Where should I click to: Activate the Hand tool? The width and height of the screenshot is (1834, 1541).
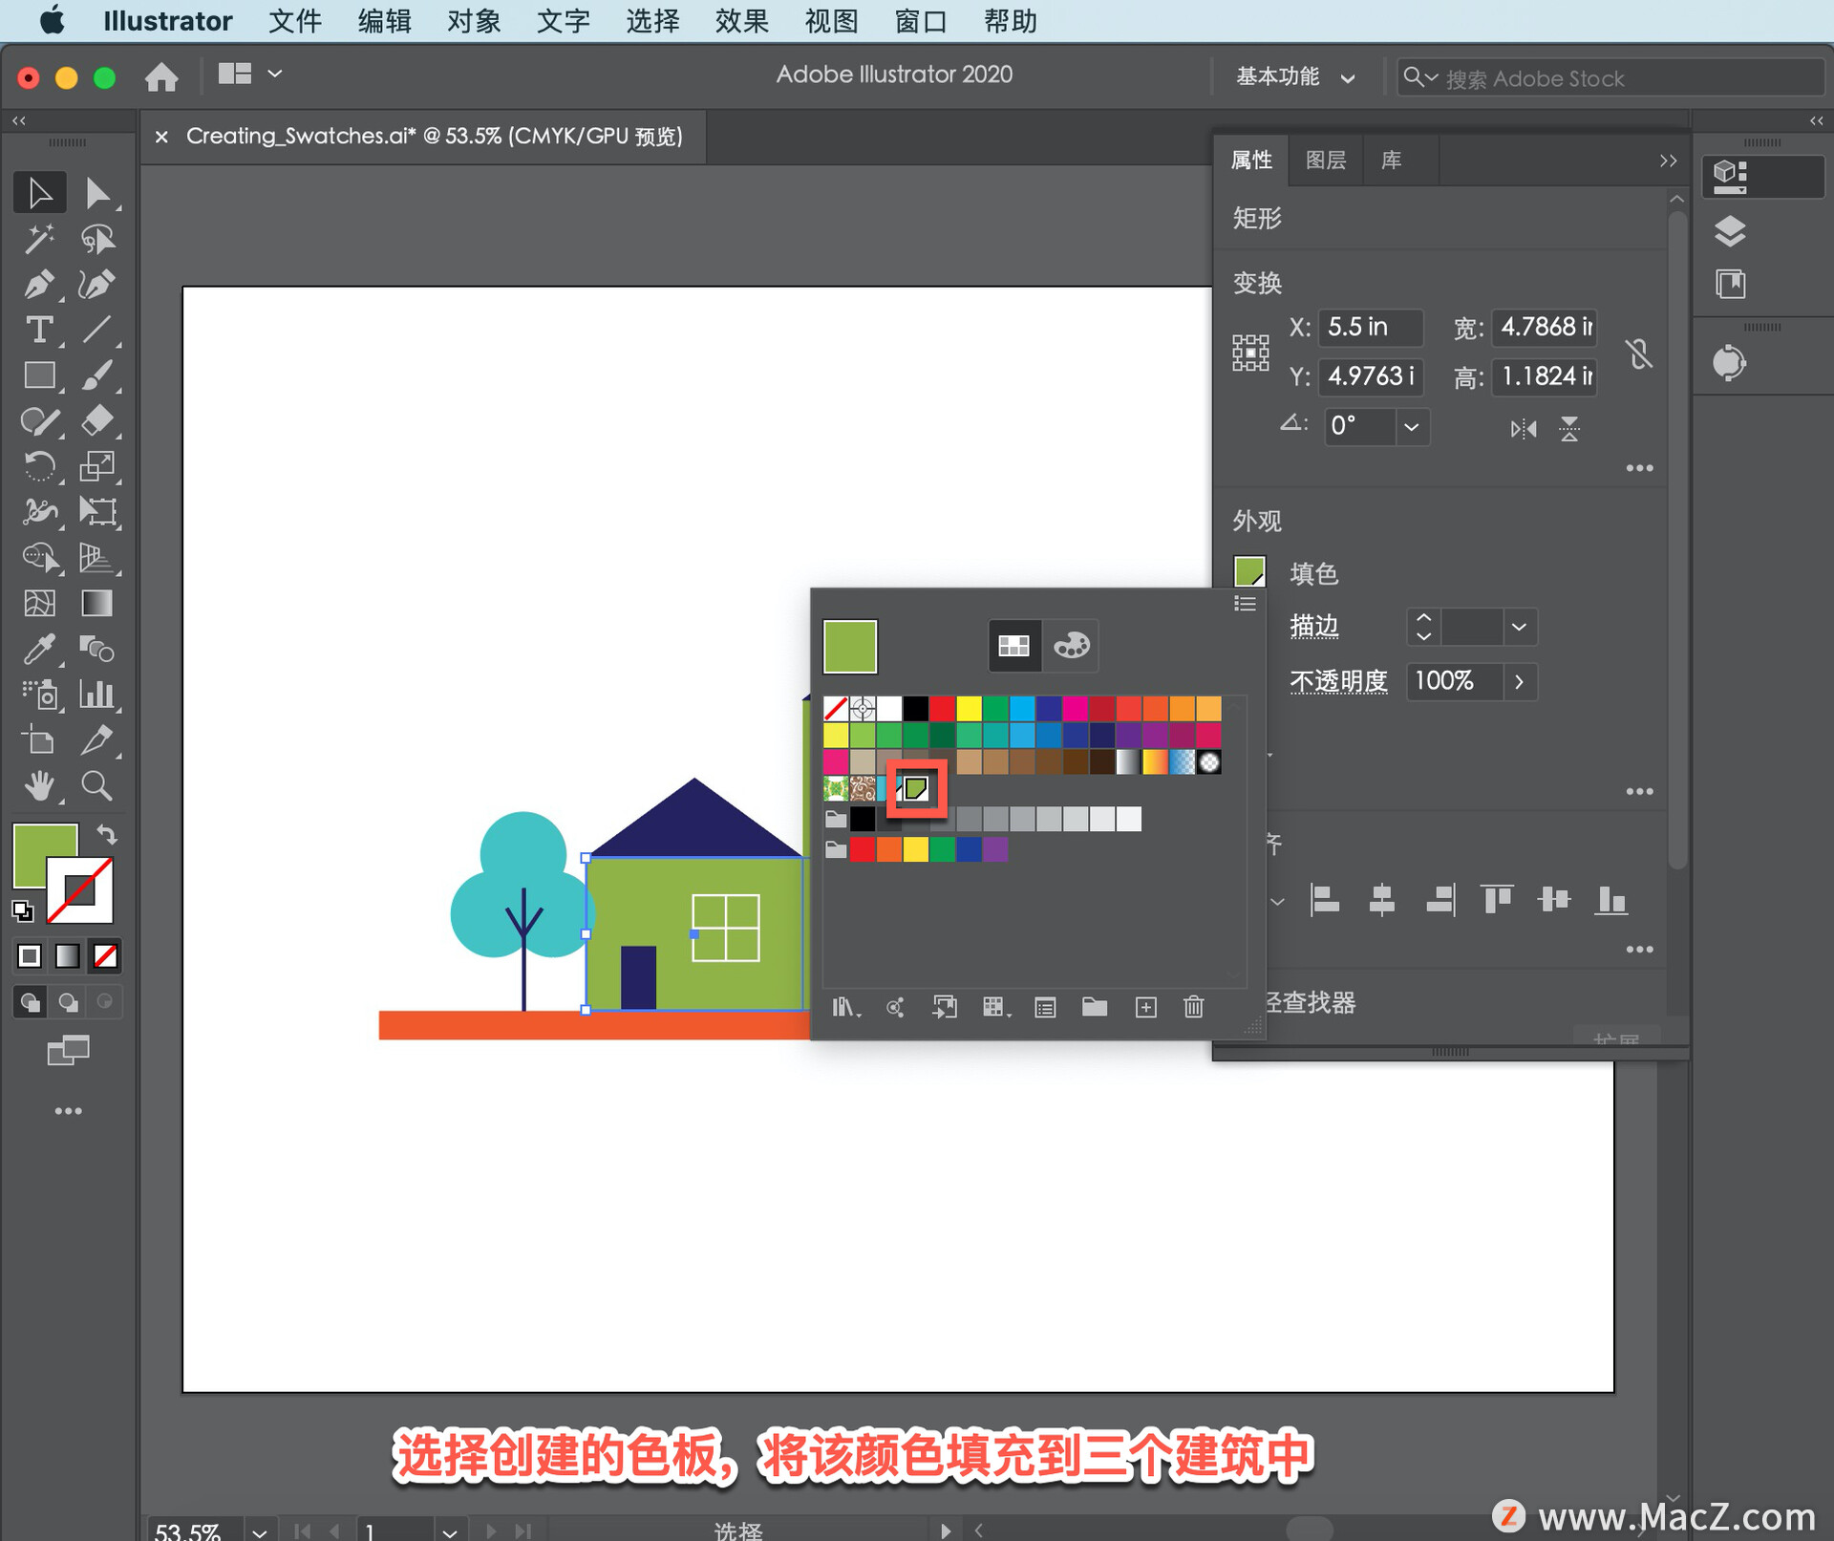click(x=39, y=786)
